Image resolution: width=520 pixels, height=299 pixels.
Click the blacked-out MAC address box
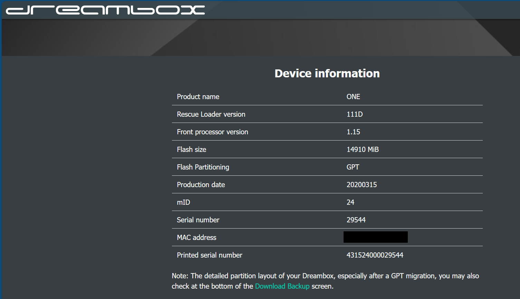click(375, 237)
